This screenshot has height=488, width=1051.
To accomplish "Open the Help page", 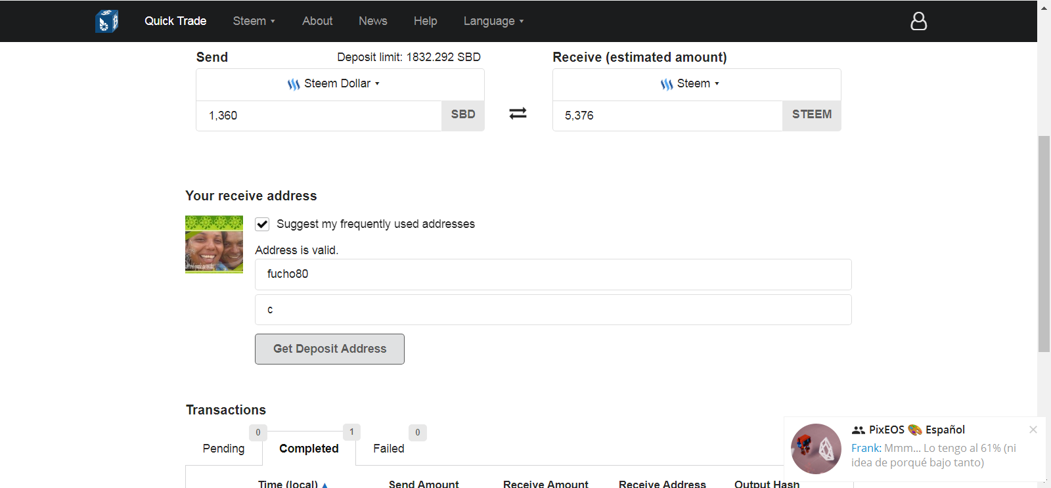I will (426, 21).
